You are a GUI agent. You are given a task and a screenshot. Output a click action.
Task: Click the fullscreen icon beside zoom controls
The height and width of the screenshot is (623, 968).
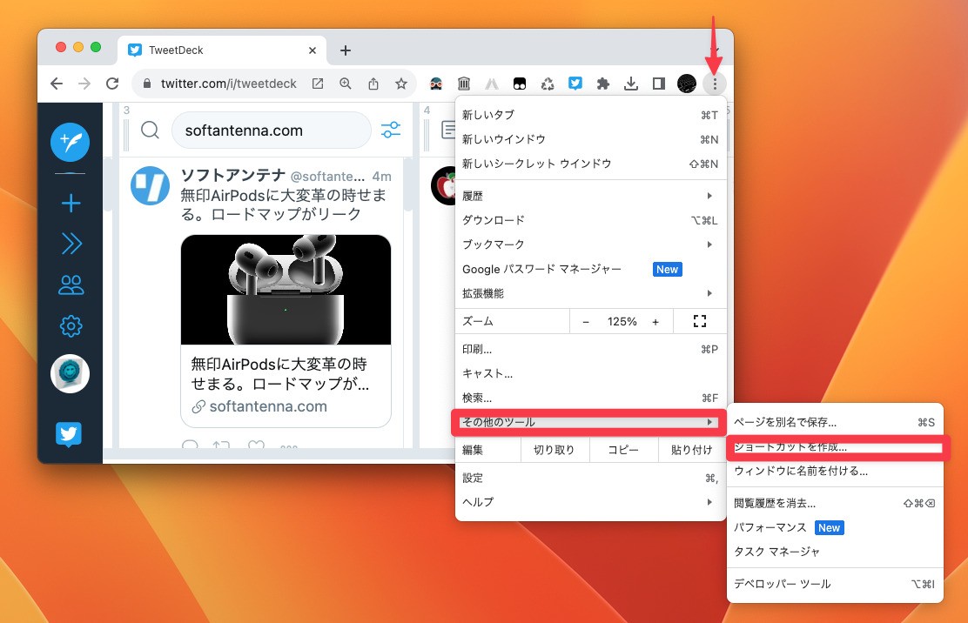(x=700, y=321)
